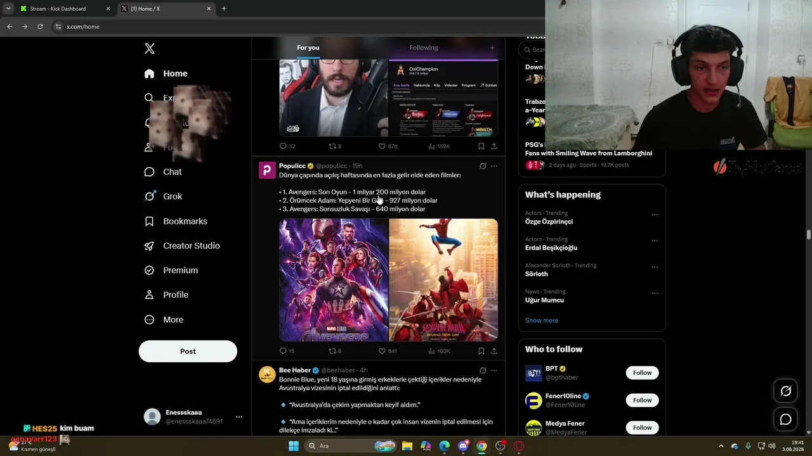Open the More menu in the sidebar
This screenshot has height=456, width=812.
(x=164, y=320)
